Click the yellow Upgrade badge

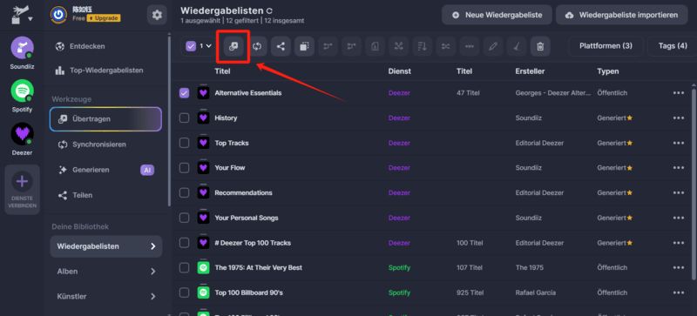tap(104, 18)
